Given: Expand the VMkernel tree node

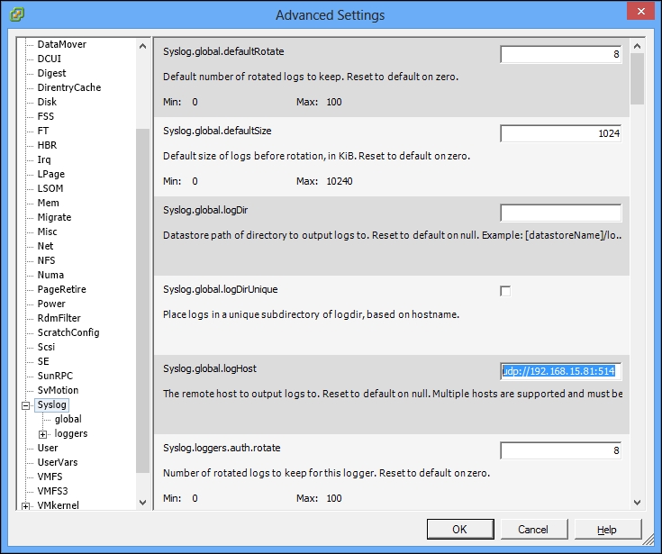Looking at the screenshot, I should pyautogui.click(x=26, y=506).
